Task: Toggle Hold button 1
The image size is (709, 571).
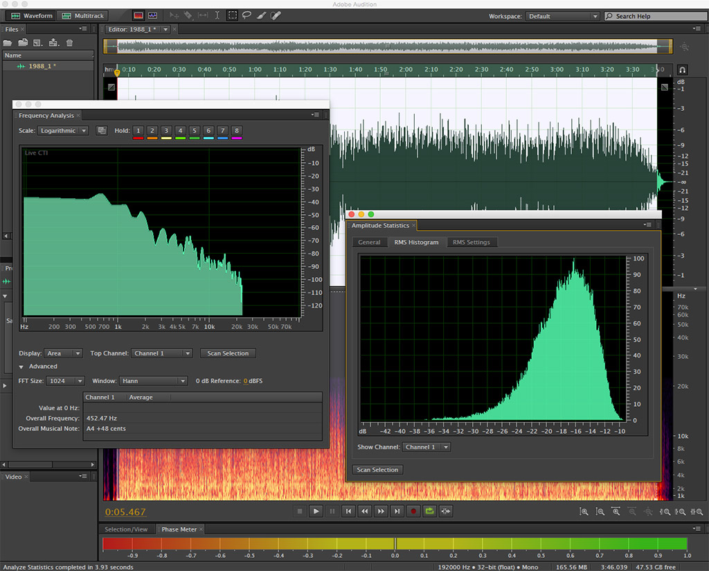Action: click(138, 130)
